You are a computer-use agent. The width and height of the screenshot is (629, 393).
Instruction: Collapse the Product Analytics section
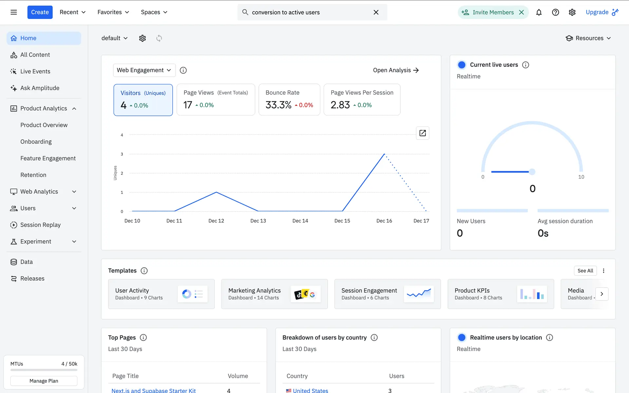tap(74, 109)
